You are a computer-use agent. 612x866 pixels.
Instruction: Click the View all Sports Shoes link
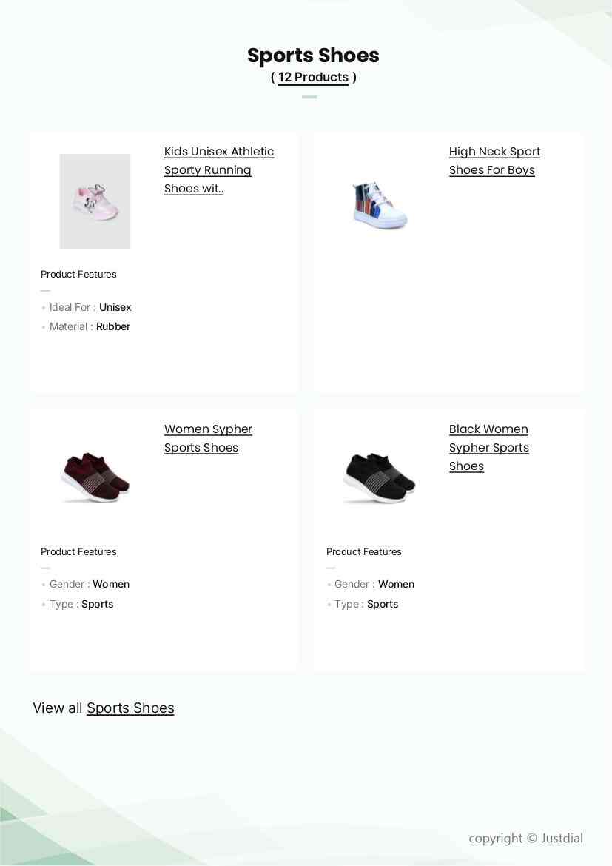(x=130, y=708)
